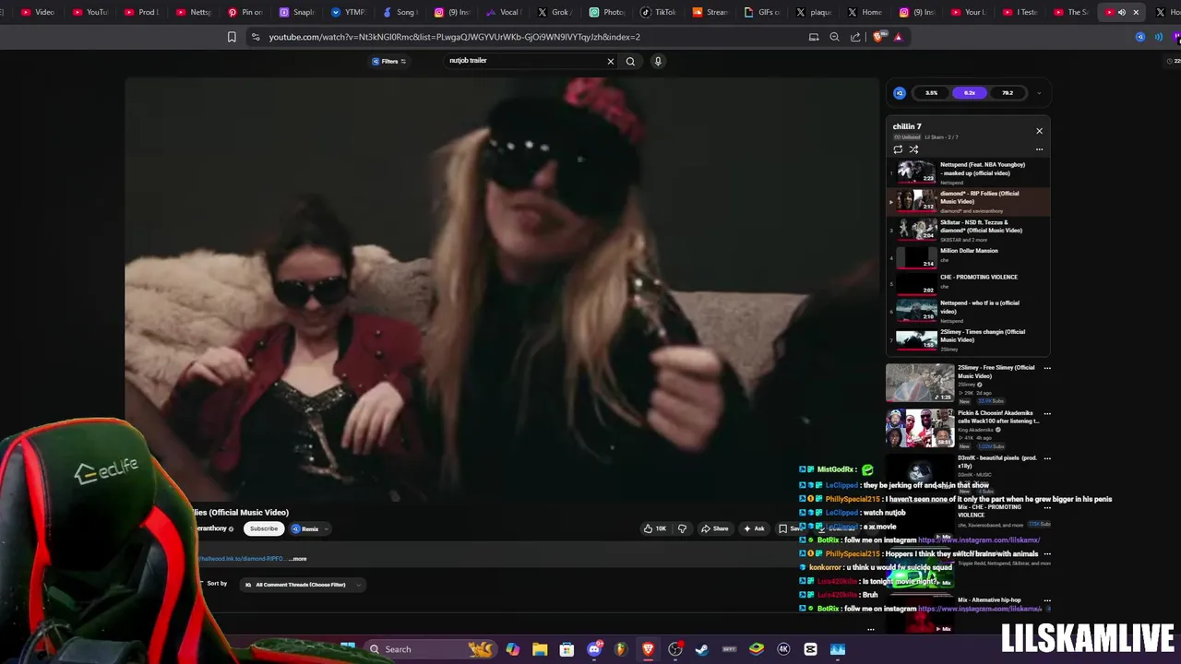Clear the 'nutjob trailer' search text
The width and height of the screenshot is (1181, 664).
(610, 61)
